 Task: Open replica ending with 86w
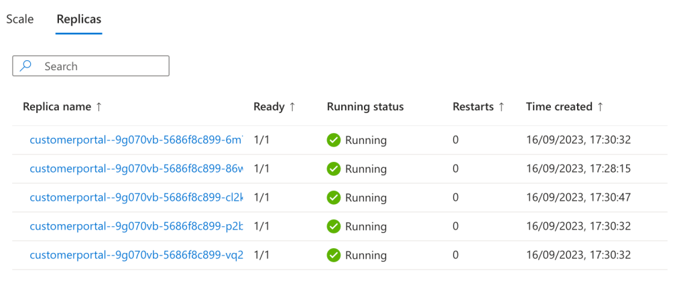[136, 169]
